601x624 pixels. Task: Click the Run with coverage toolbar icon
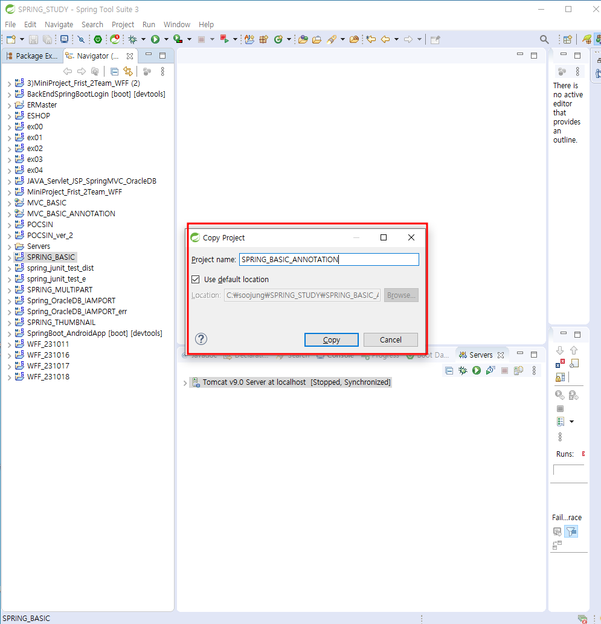(178, 39)
